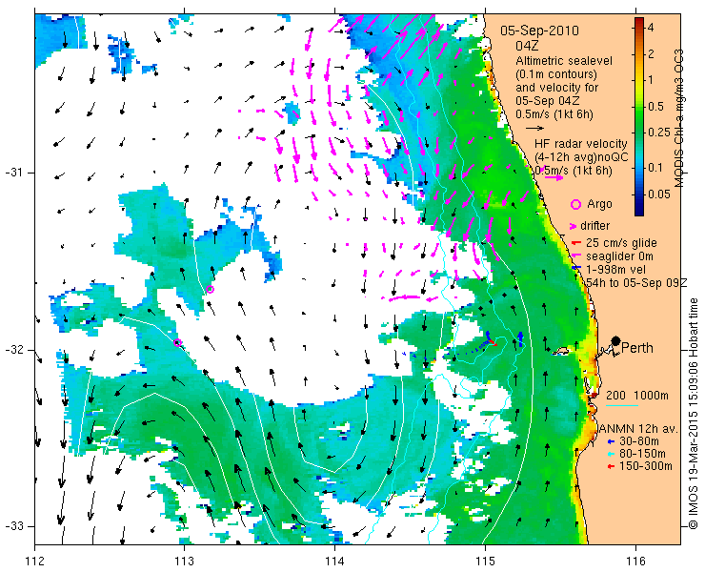Click the longitude 114 axis label
This screenshot has height=572, width=705.
pyautogui.click(x=334, y=561)
